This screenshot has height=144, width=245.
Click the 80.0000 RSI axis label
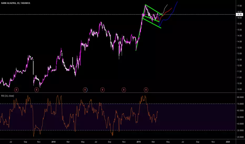pyautogui.click(x=240, y=97)
